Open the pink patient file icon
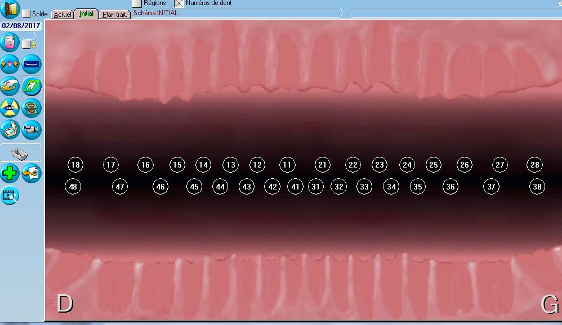Viewport: 562px width, 325px height. coord(10,43)
